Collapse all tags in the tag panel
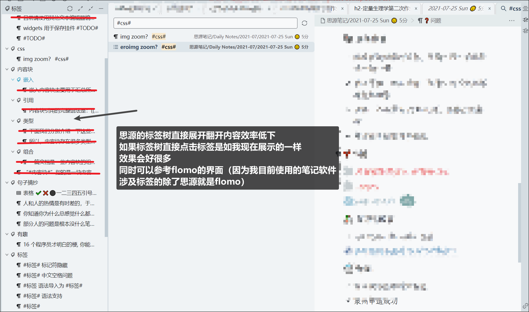This screenshot has width=529, height=312. pyautogui.click(x=91, y=9)
